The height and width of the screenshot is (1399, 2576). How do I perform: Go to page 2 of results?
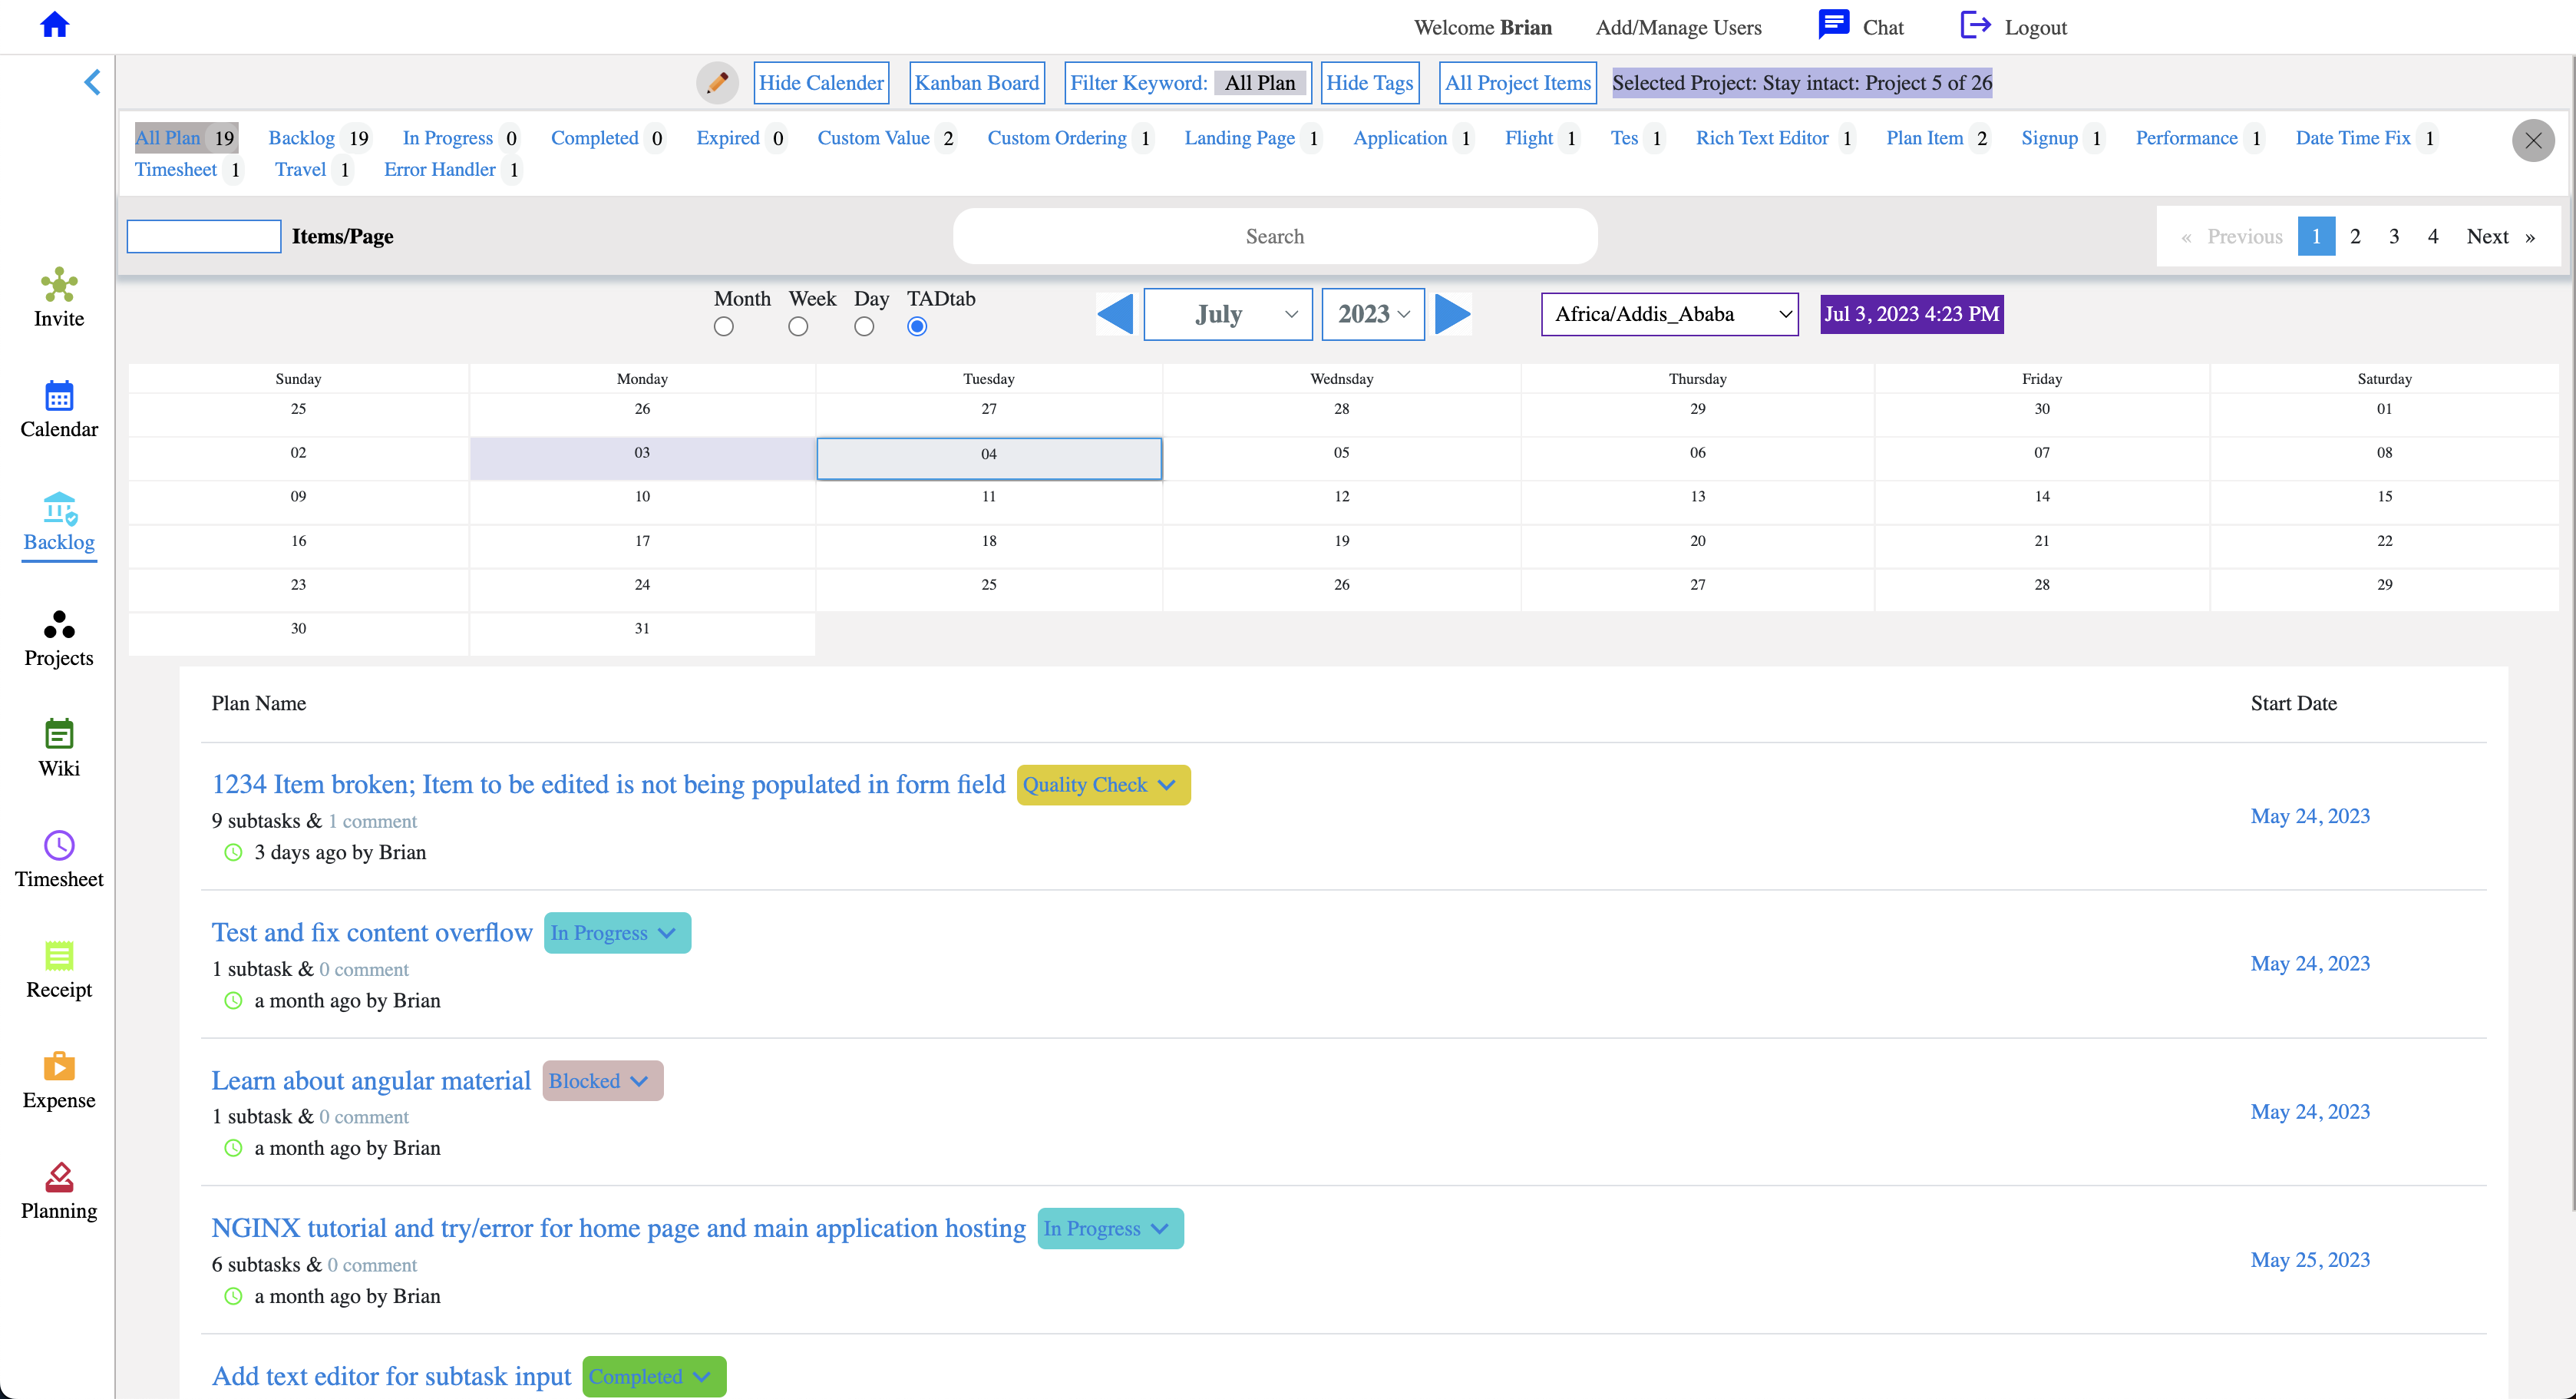coord(2355,237)
